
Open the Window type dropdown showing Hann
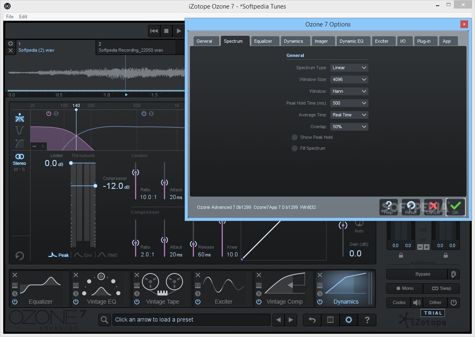coord(349,91)
